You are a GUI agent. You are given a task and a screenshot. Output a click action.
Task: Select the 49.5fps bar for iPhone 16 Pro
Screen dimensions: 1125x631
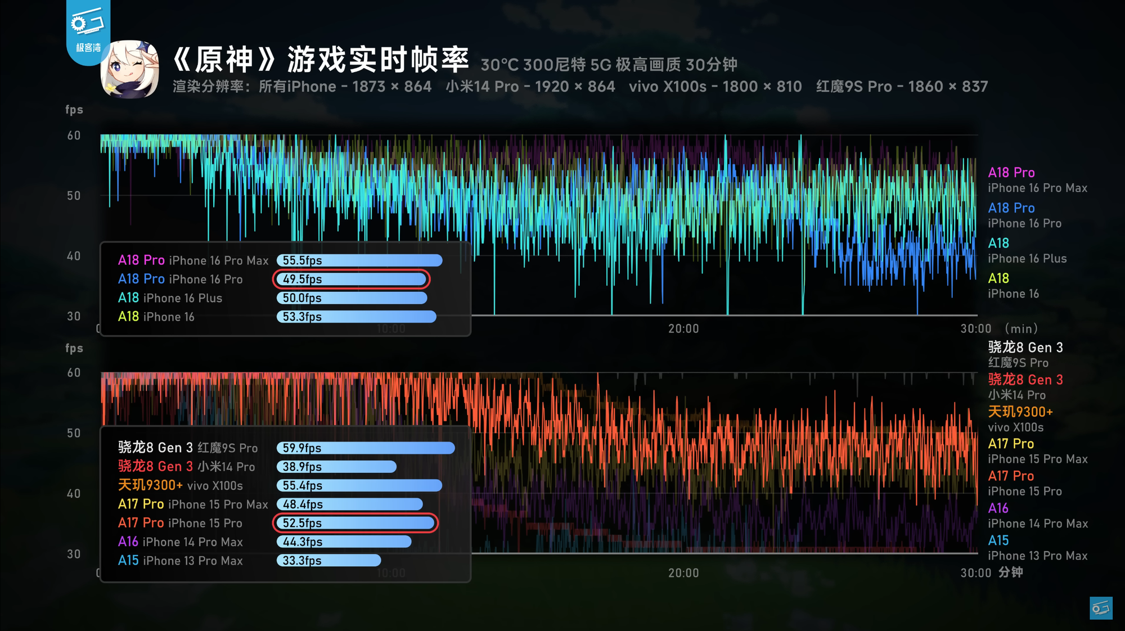[352, 279]
